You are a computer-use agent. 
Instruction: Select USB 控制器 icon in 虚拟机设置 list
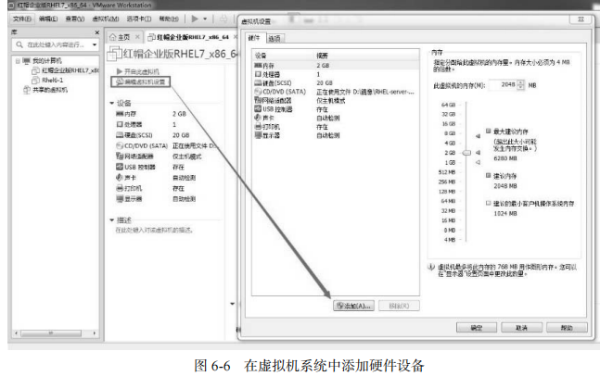[259, 109]
